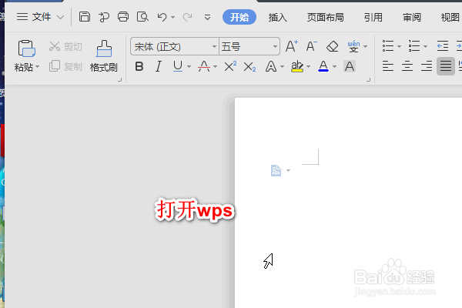Click the Undo arrow icon
Image resolution: width=462 pixels, height=308 pixels.
(x=162, y=17)
